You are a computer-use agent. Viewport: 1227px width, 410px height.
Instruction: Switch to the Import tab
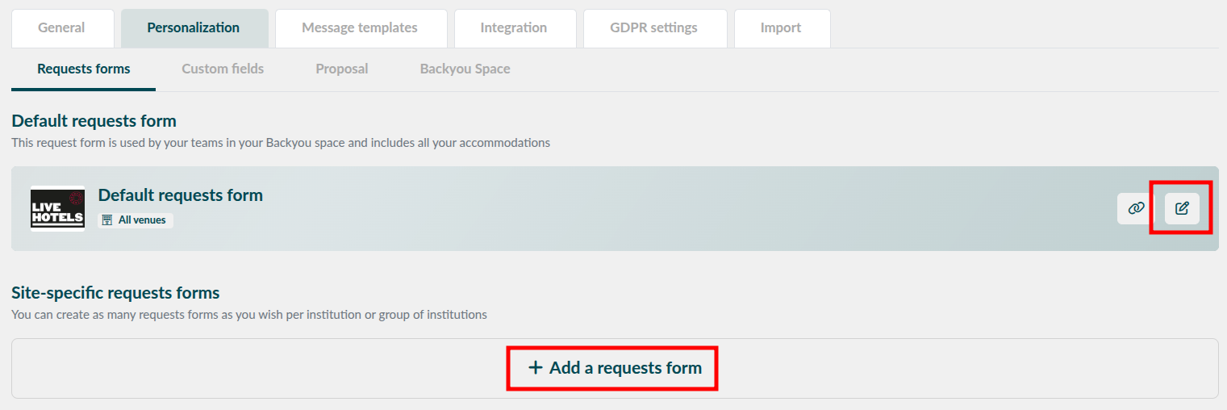pos(781,27)
